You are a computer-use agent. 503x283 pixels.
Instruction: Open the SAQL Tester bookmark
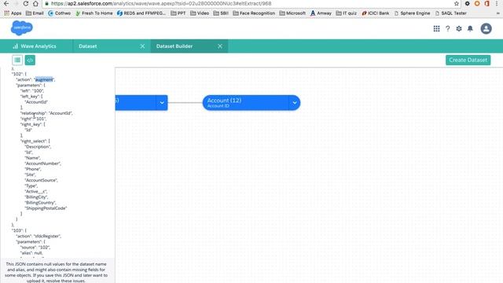(x=451, y=13)
